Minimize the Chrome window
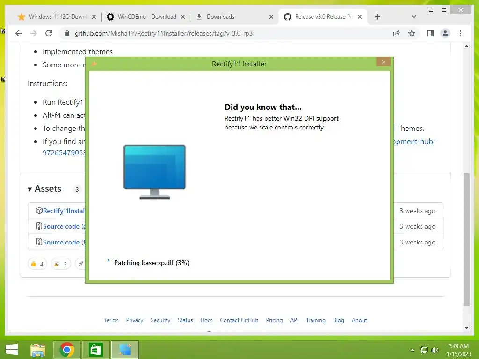Image resolution: width=479 pixels, height=359 pixels. 431,10
